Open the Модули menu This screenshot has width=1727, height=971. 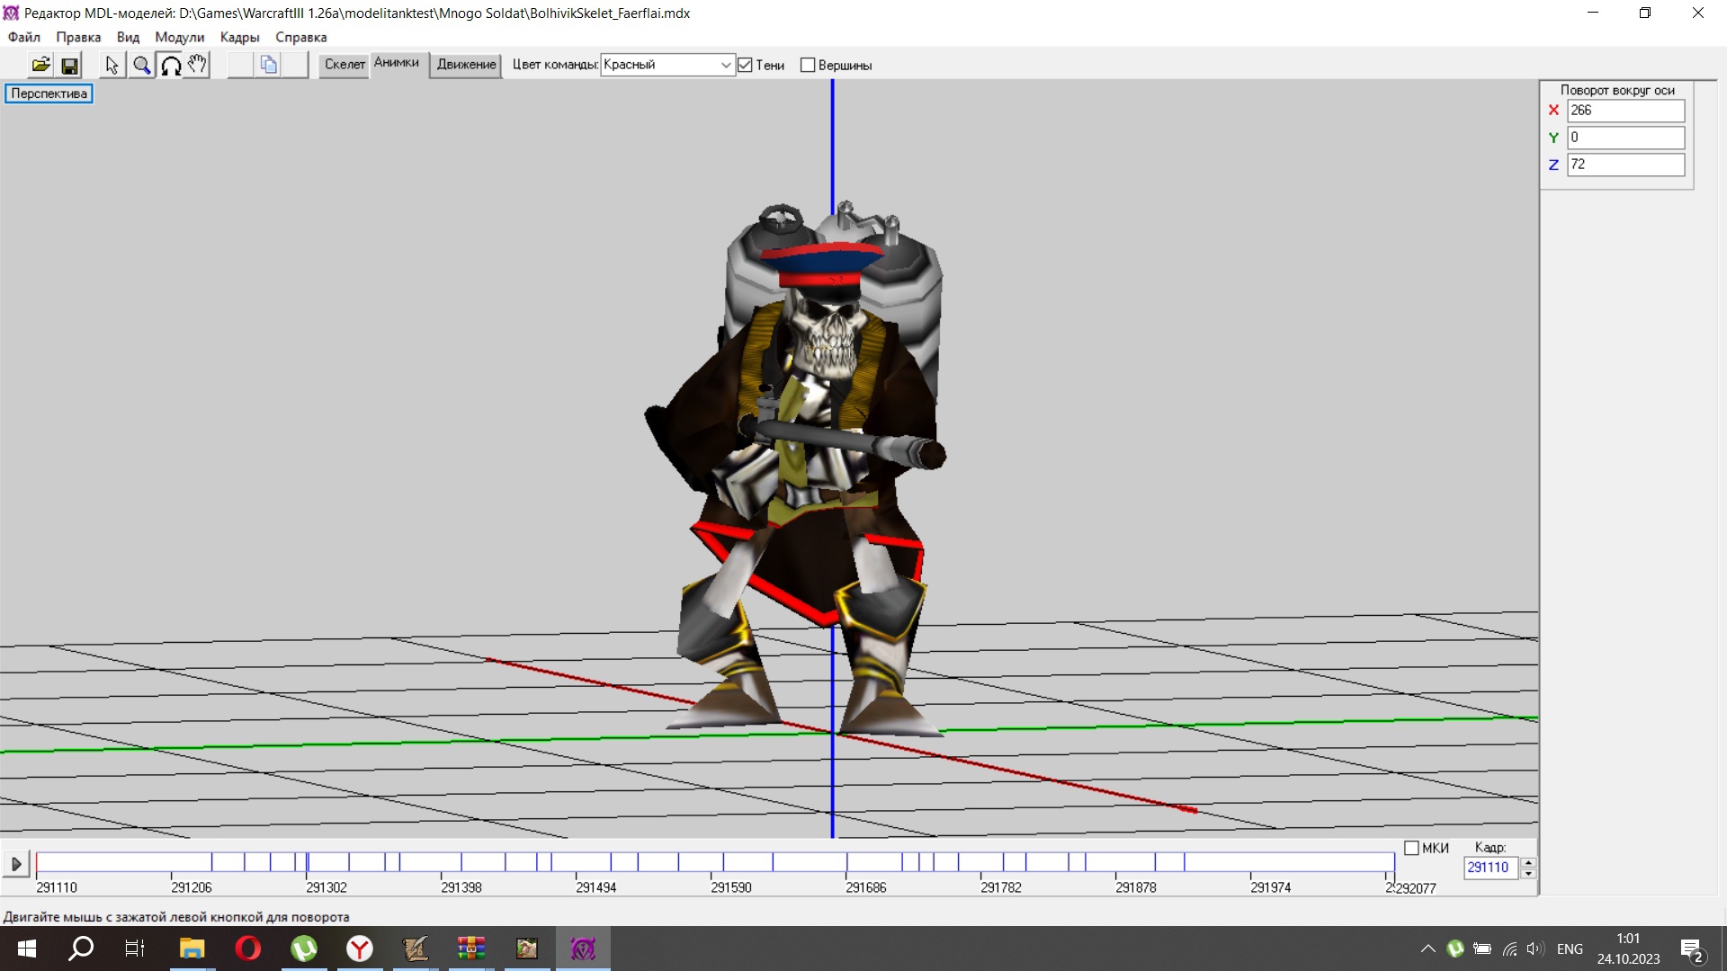pos(179,37)
